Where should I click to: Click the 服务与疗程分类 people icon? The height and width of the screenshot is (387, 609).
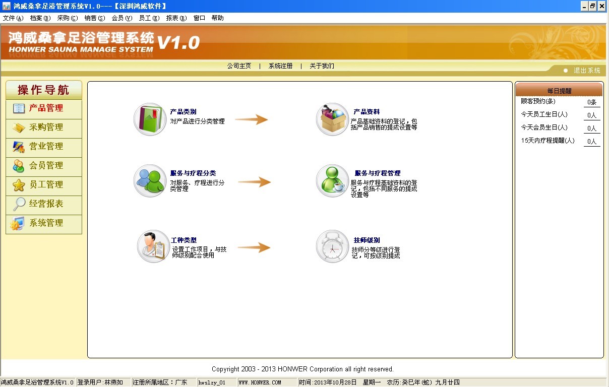tap(150, 181)
